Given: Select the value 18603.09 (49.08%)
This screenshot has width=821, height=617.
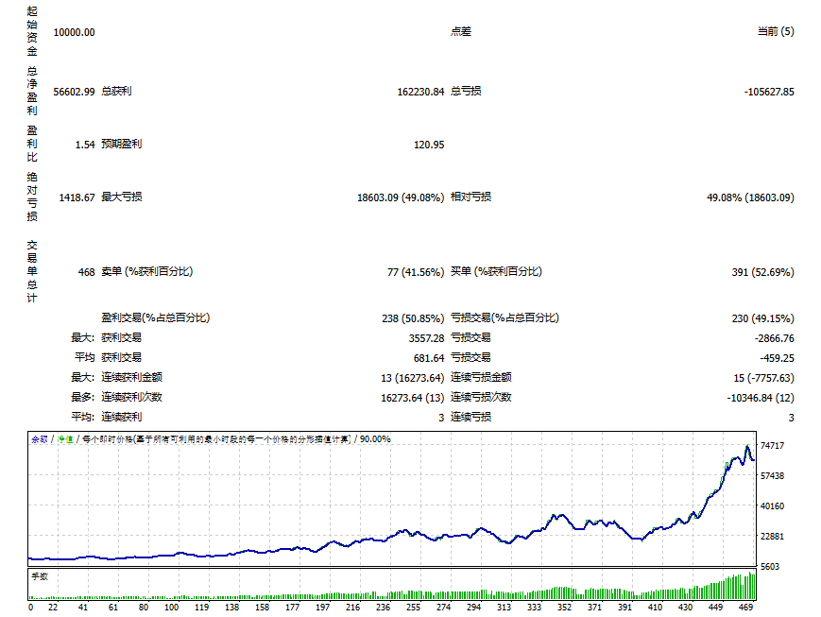Looking at the screenshot, I should point(401,198).
